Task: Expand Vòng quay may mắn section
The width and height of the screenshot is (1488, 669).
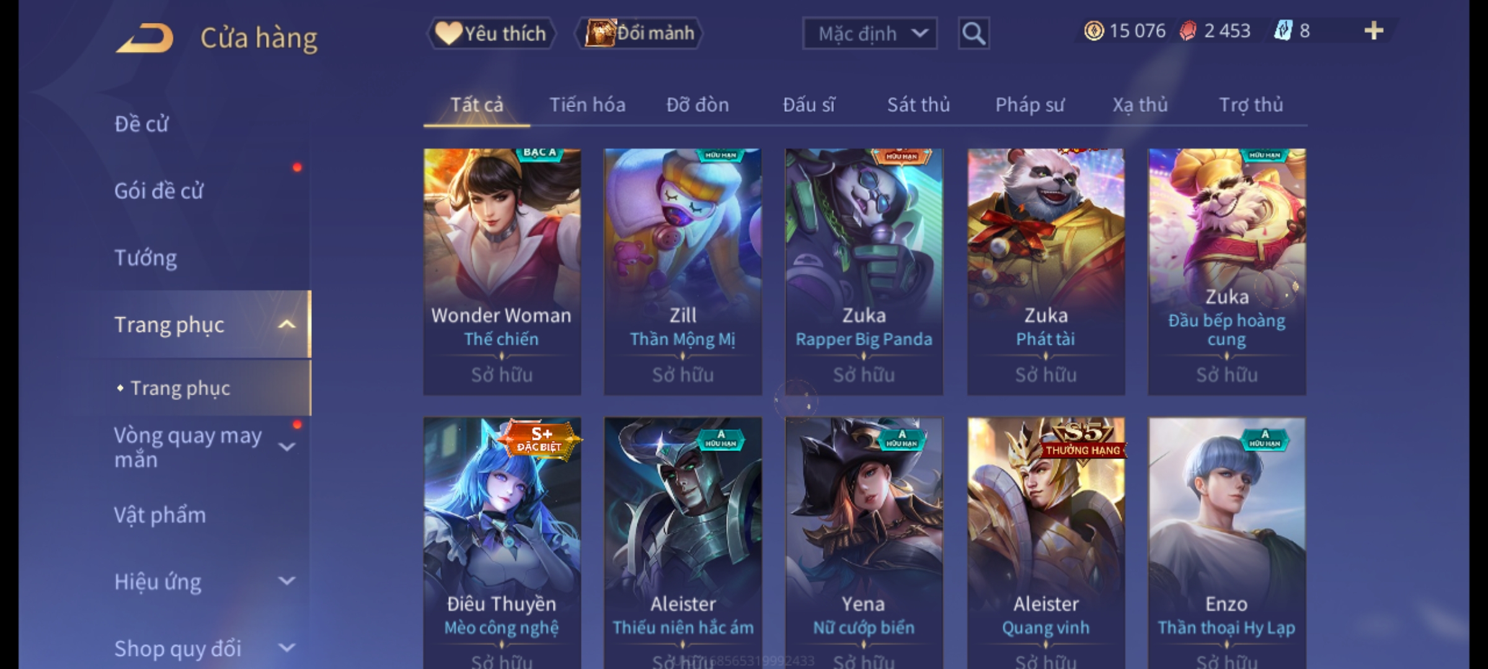Action: click(x=286, y=447)
